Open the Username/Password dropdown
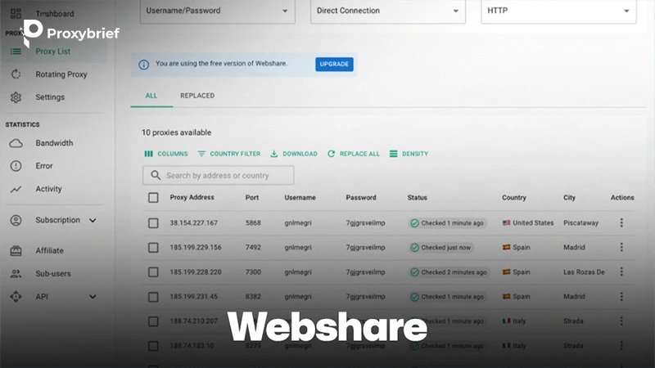The width and height of the screenshot is (655, 368). point(218,11)
